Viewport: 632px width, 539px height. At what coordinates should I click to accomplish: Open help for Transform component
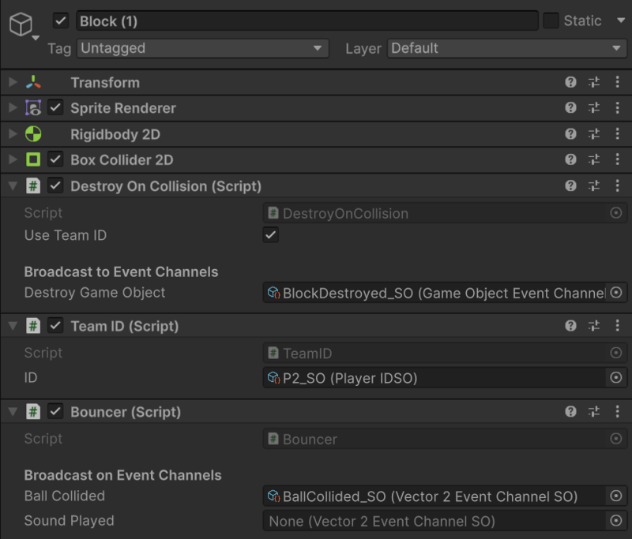570,83
